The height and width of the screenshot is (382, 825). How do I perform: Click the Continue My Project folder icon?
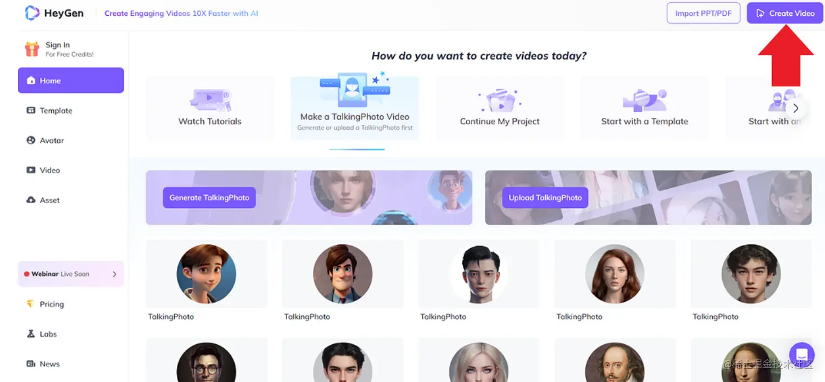pyautogui.click(x=500, y=101)
